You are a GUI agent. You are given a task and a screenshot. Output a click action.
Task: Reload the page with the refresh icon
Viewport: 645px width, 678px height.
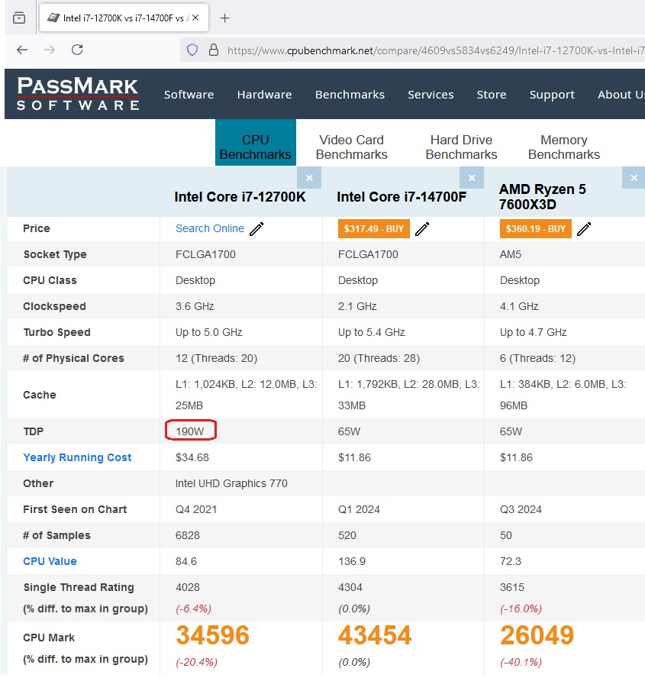tap(77, 50)
